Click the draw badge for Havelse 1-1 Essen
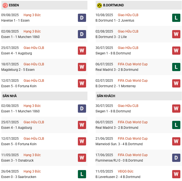This screenshot has width=182, height=181. pyautogui.click(x=82, y=18)
